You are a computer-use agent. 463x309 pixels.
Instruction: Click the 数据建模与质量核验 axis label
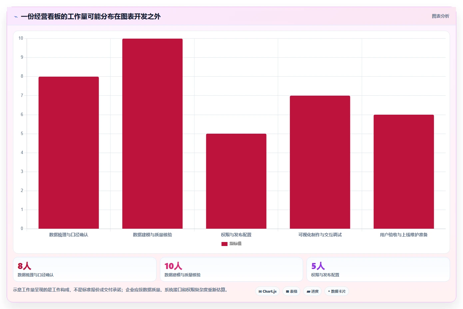[x=152, y=235]
